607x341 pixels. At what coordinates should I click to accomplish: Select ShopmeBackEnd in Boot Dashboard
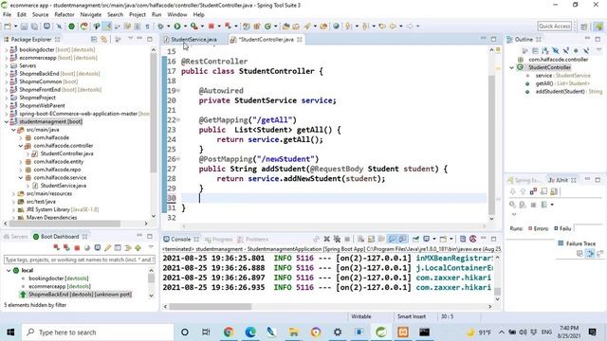click(76, 295)
